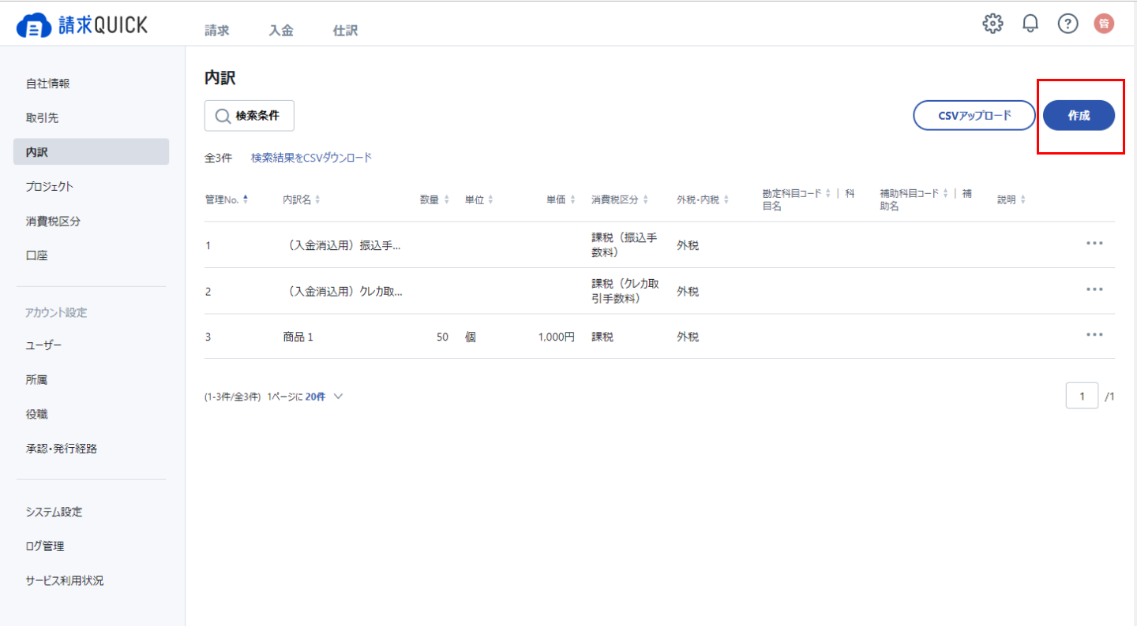The width and height of the screenshot is (1137, 626).
Task: Click the 検索結果をCSVダウンロード link
Action: [x=311, y=158]
